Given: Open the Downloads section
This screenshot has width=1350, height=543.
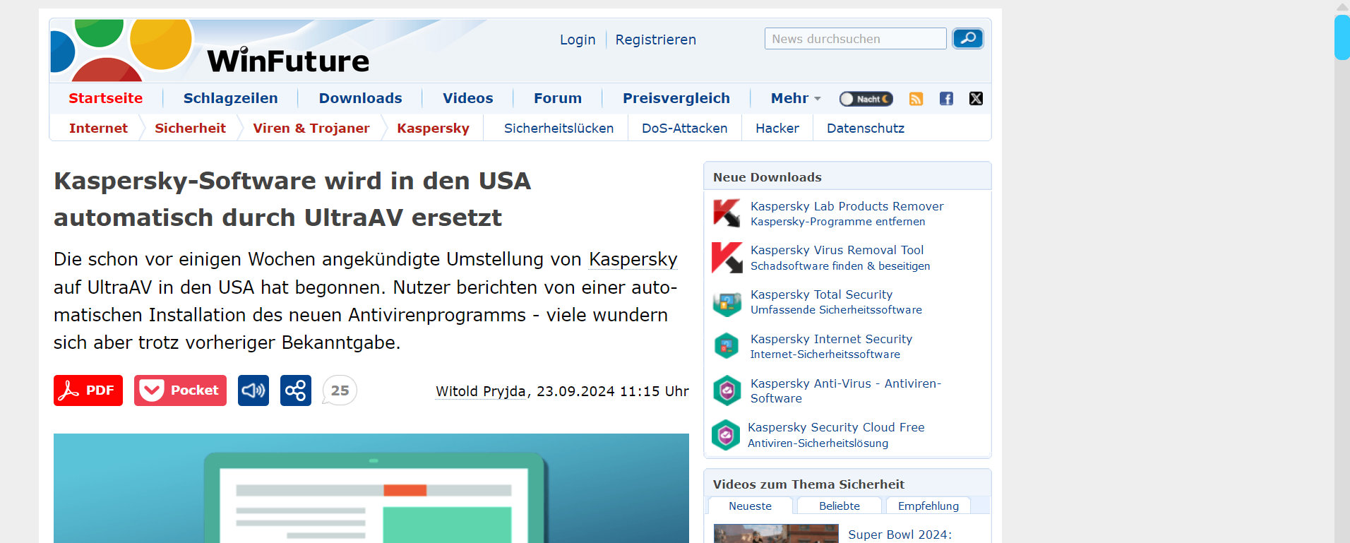Looking at the screenshot, I should click(x=361, y=98).
